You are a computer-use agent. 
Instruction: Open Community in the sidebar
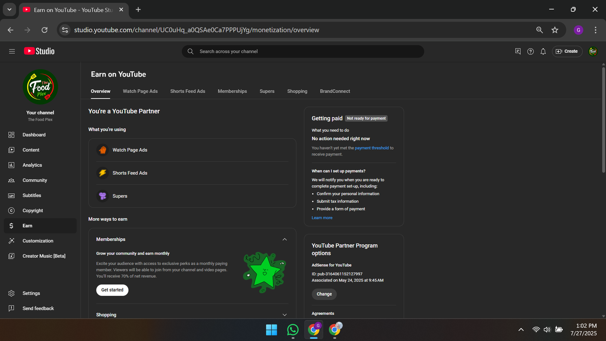pos(40,180)
